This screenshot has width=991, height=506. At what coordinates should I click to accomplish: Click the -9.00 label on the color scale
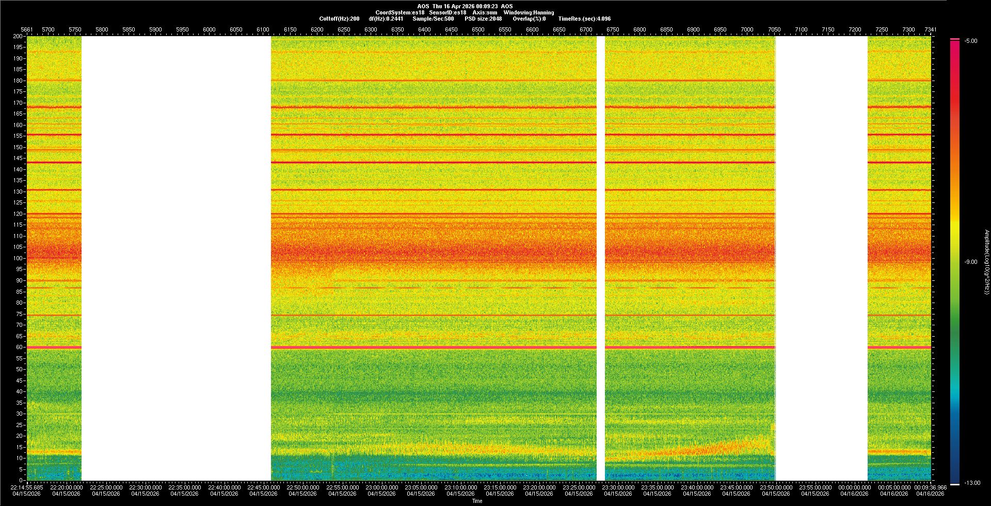pos(971,262)
